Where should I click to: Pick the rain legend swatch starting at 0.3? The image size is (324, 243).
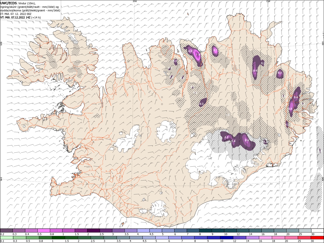tap(20, 238)
